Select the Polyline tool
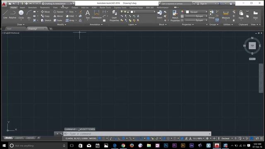Screen dimensions: 265x149 pyautogui.click(x=12, y=14)
